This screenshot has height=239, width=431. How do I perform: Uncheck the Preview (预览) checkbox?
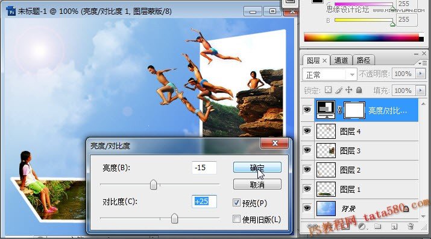[x=236, y=203]
